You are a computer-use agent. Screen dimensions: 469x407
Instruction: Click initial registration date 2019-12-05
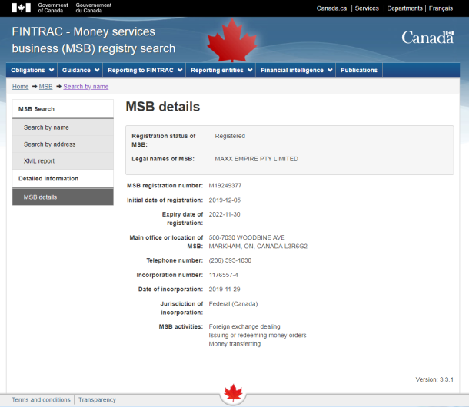click(x=225, y=200)
